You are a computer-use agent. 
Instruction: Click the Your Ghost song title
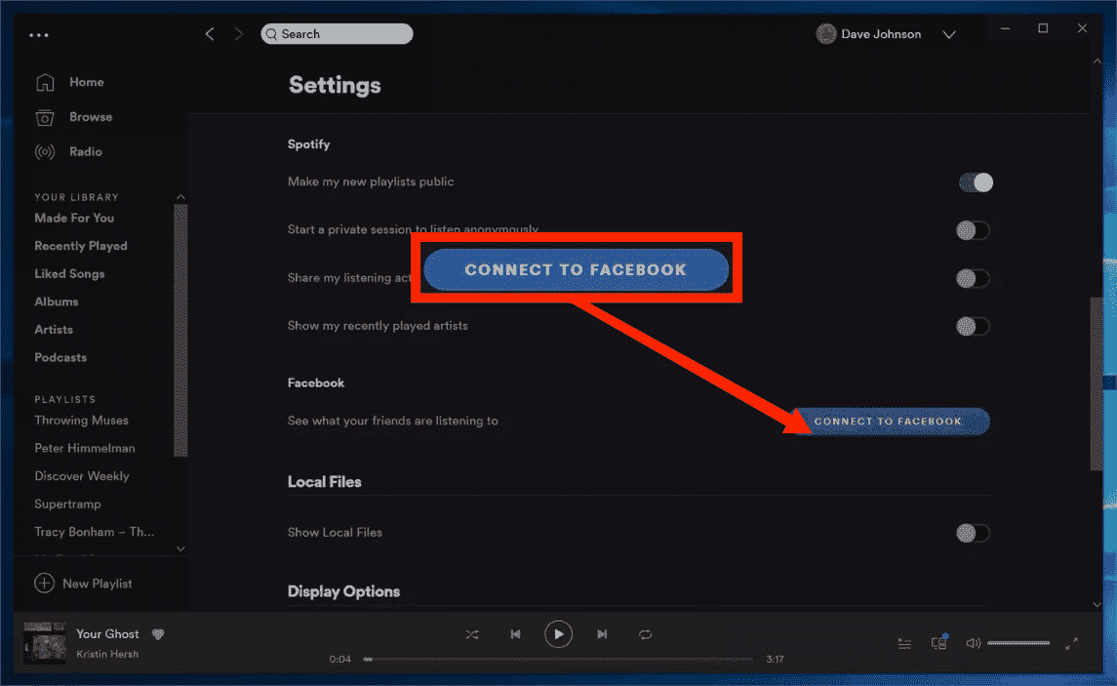pos(107,633)
